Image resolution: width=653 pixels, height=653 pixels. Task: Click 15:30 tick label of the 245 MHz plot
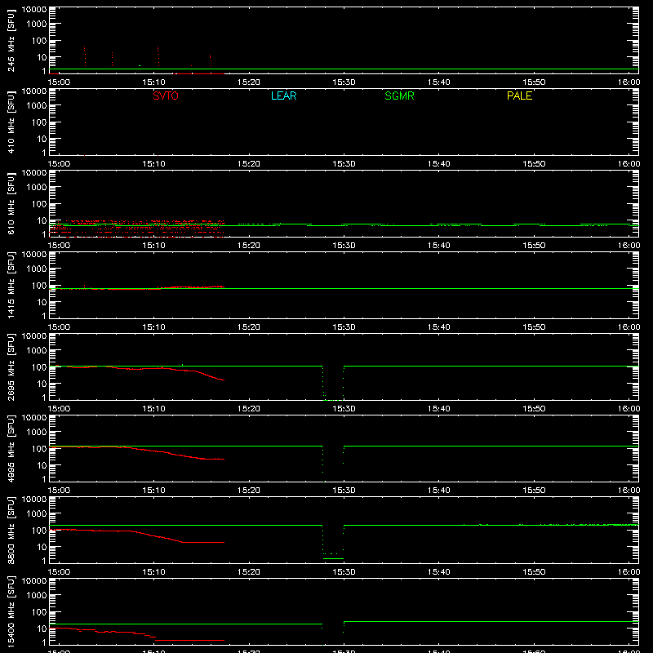tap(344, 82)
